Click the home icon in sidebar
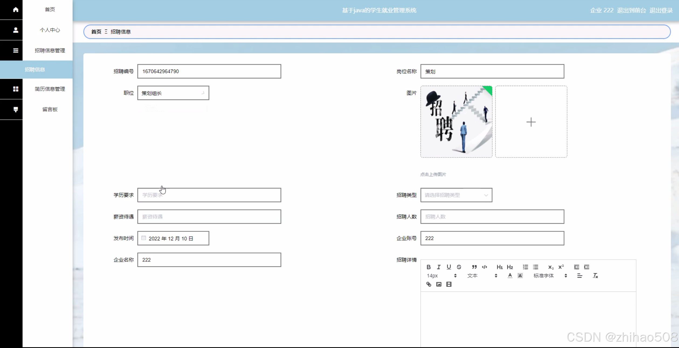This screenshot has height=348, width=679. [x=16, y=10]
